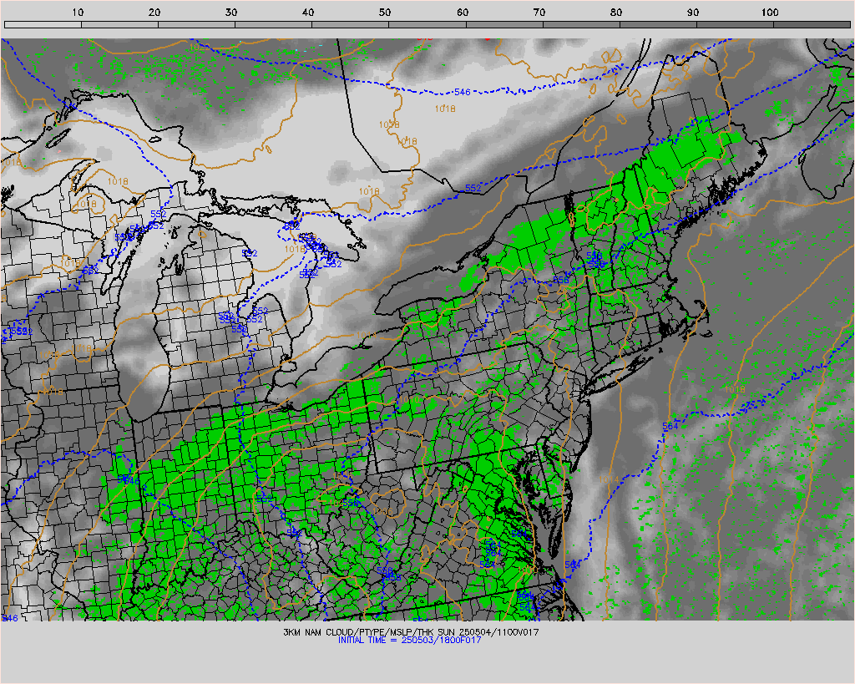Click the '3KM NAM CLOUD/PTYPE/MSLP/THK' title line
The image size is (855, 684).
click(x=411, y=632)
